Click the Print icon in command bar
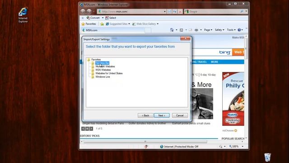 tap(196, 30)
